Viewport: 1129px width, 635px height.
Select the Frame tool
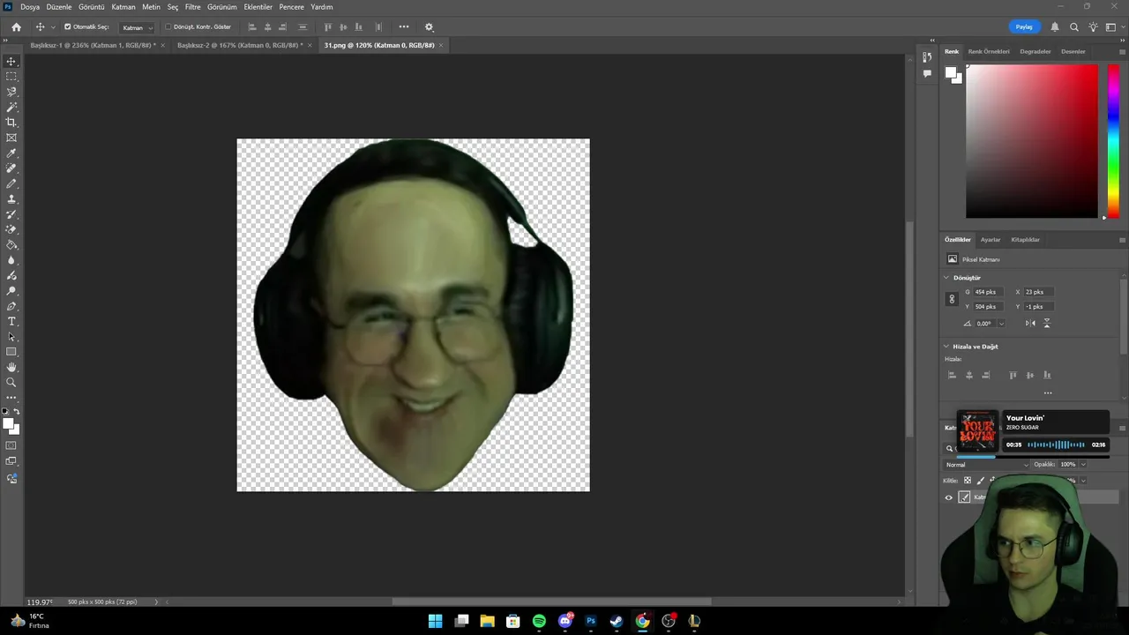pos(11,138)
